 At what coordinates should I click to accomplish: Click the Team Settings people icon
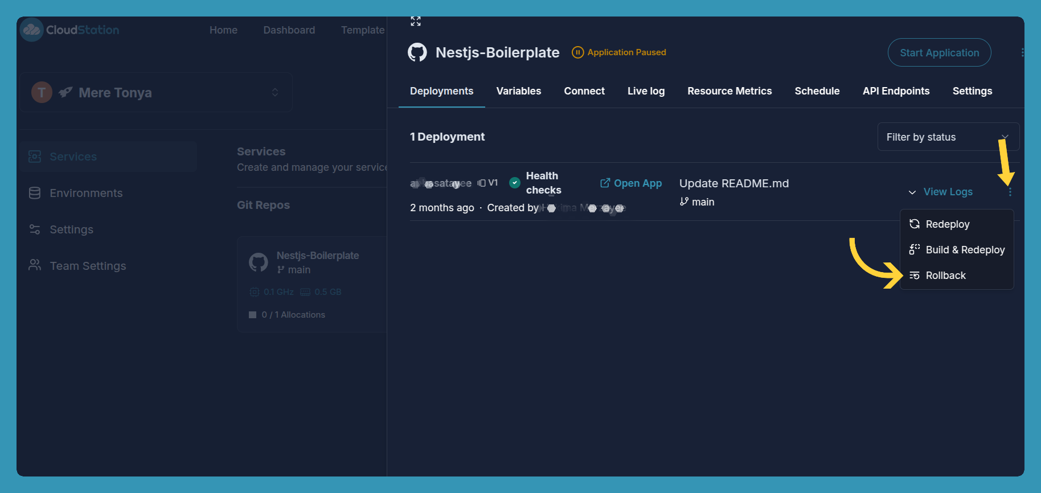(35, 265)
